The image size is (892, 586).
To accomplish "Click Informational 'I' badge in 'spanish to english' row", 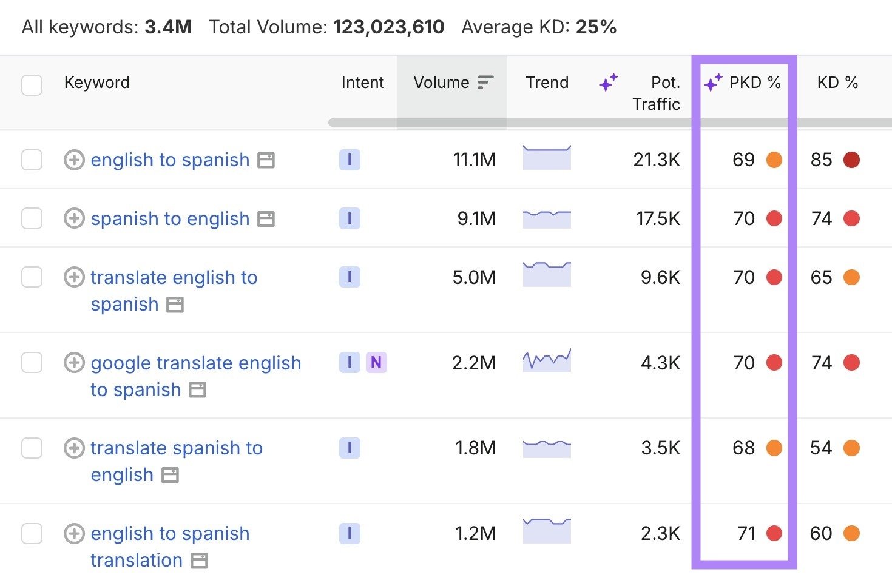I will tap(350, 218).
